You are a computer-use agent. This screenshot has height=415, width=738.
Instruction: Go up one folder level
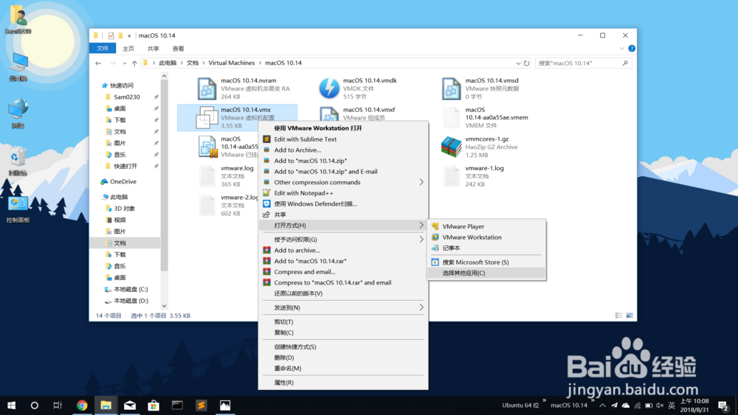(x=134, y=63)
